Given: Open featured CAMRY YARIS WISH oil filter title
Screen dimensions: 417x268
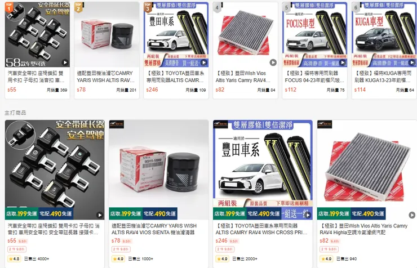Looking at the screenshot, I should (154, 229).
